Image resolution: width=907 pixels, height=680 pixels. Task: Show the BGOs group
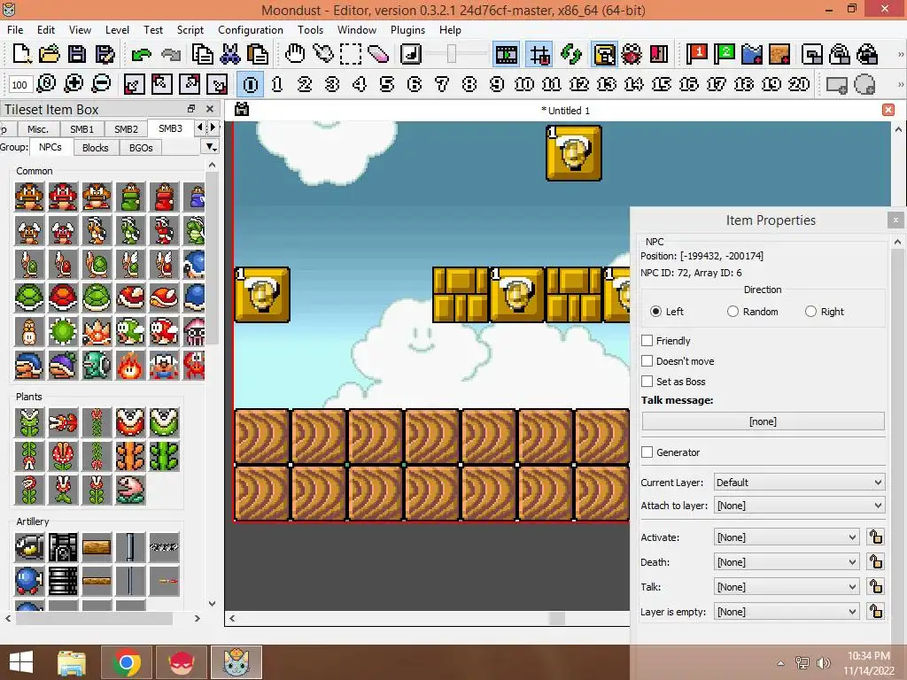pyautogui.click(x=141, y=148)
